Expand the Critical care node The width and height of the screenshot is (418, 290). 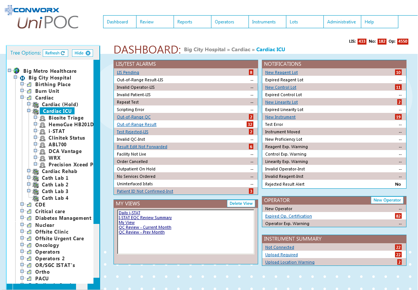pyautogui.click(x=22, y=211)
